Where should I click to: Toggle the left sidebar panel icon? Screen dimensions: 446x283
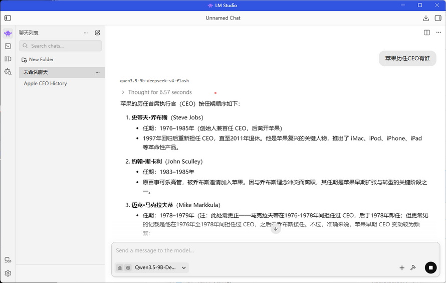pyautogui.click(x=8, y=18)
